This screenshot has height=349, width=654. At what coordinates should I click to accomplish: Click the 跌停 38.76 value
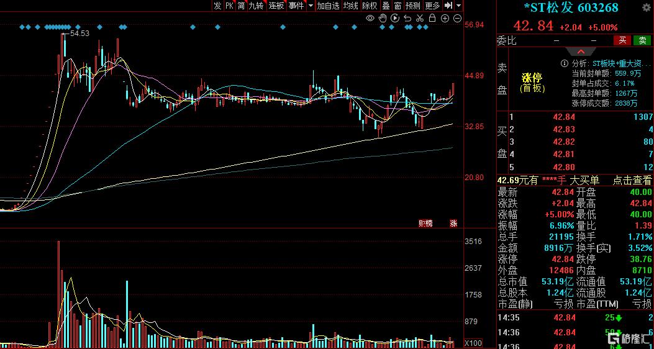tap(642, 259)
